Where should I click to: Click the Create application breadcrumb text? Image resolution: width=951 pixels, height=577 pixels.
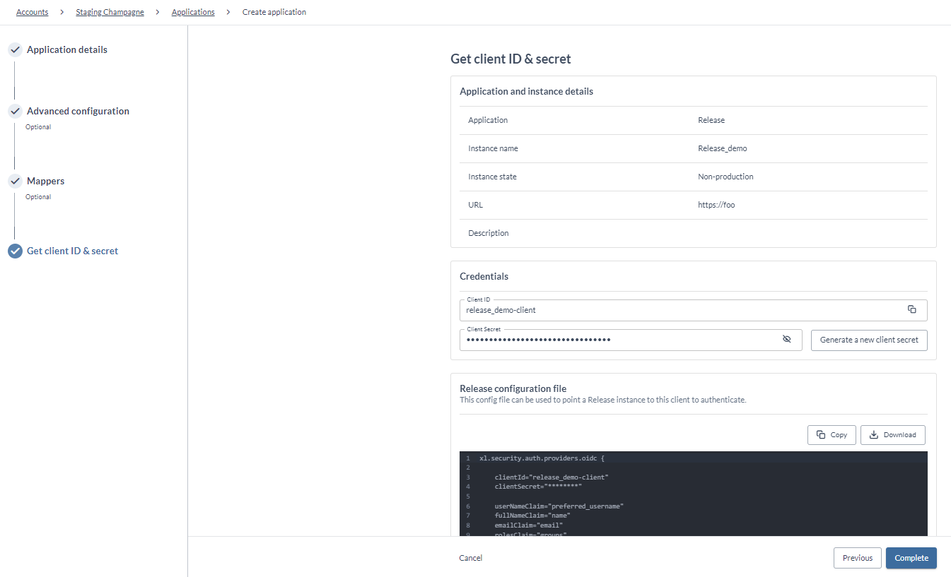pyautogui.click(x=274, y=12)
